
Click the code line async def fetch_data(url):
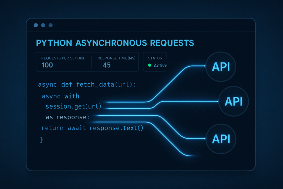tap(87, 85)
